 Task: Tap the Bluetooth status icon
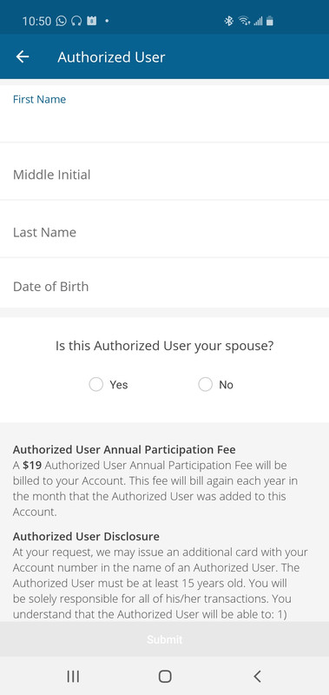(x=228, y=20)
